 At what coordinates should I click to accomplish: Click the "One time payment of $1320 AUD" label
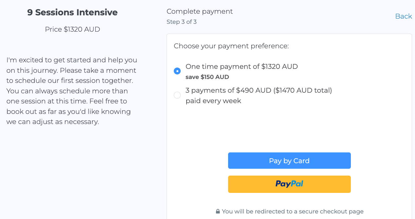242,67
